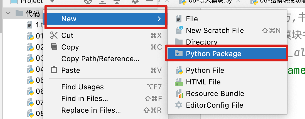Choose Find Usages from context menu

coord(82,87)
